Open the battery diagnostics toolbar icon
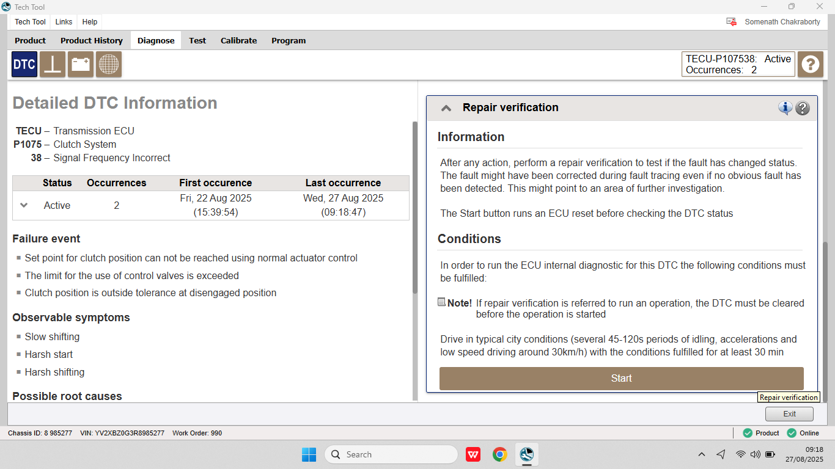 [x=81, y=64]
